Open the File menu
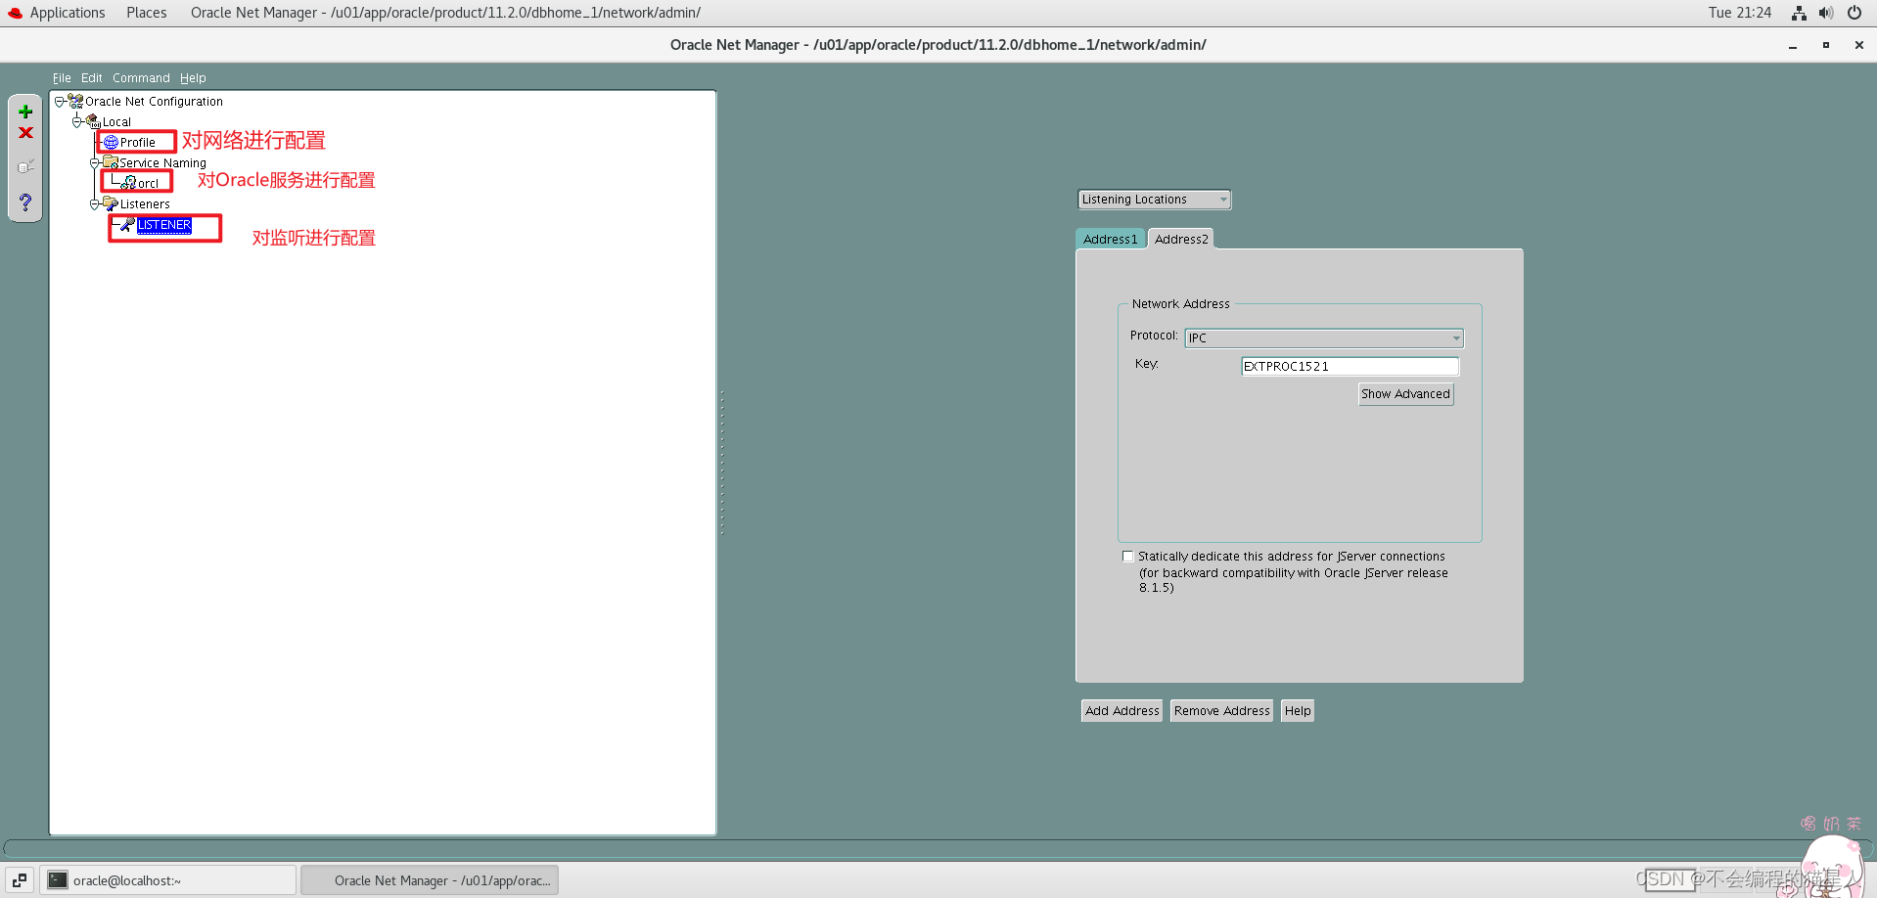The image size is (1877, 898). [x=62, y=78]
